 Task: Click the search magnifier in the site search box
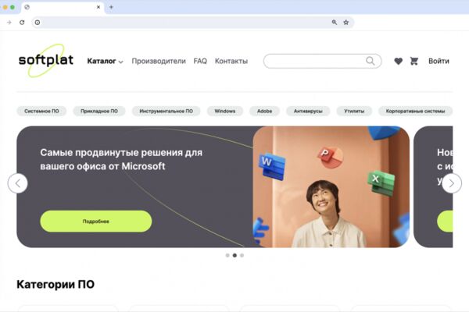coord(371,61)
